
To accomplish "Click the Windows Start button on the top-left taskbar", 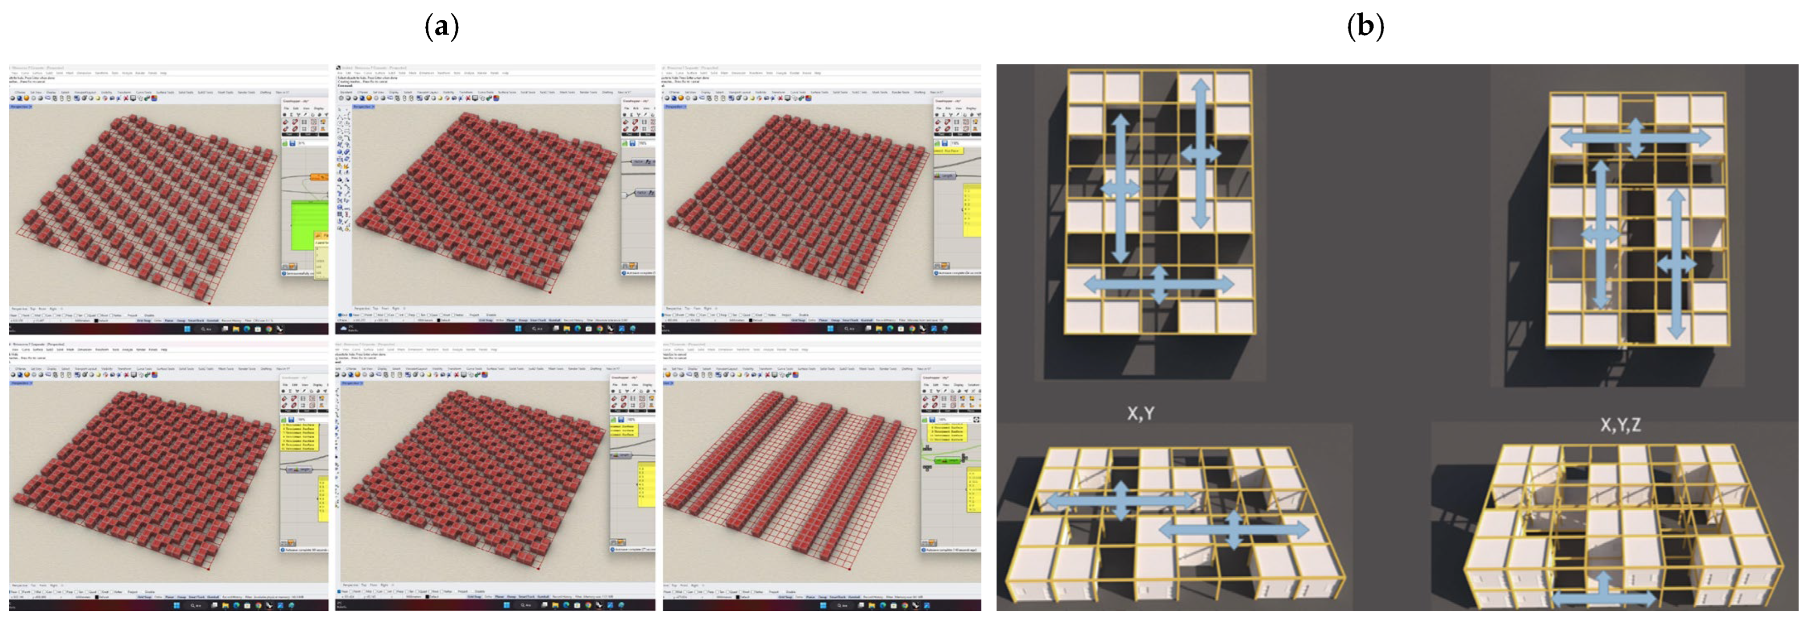I will point(188,329).
